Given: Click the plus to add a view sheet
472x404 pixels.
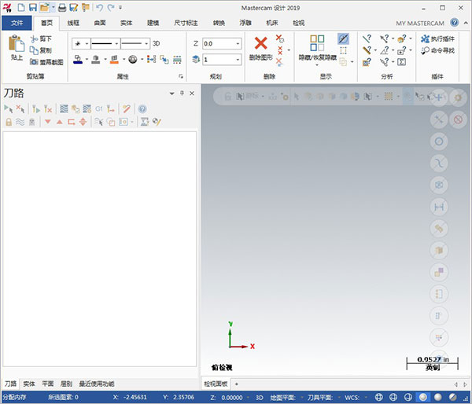Looking at the screenshot, I should 237,384.
